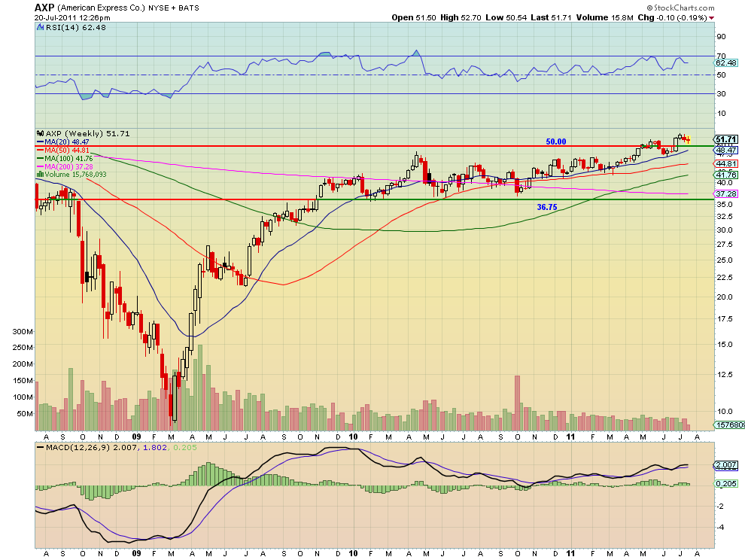Click the 100M volume scale label
745x560 pixels.
click(x=23, y=397)
